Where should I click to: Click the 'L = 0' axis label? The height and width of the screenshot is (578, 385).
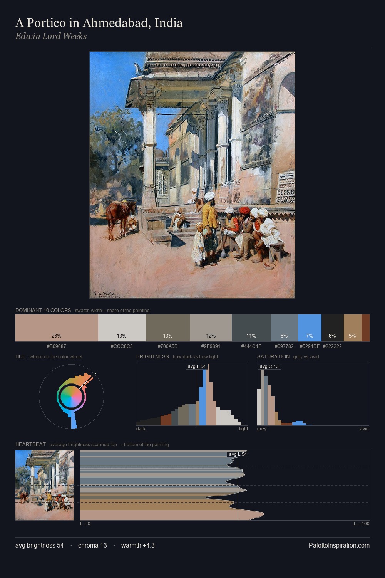pyautogui.click(x=85, y=524)
